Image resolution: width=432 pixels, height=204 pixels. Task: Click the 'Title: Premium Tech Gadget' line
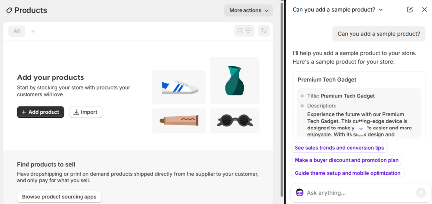tap(341, 96)
